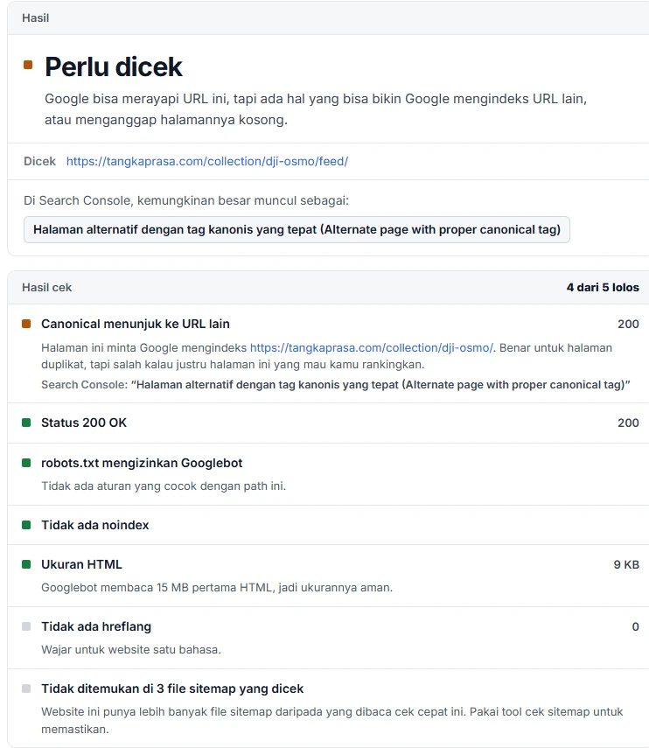This screenshot has height=748, width=649.
Task: Click 'Canonical menunjuk ke URL lain' title
Action: coord(136,324)
